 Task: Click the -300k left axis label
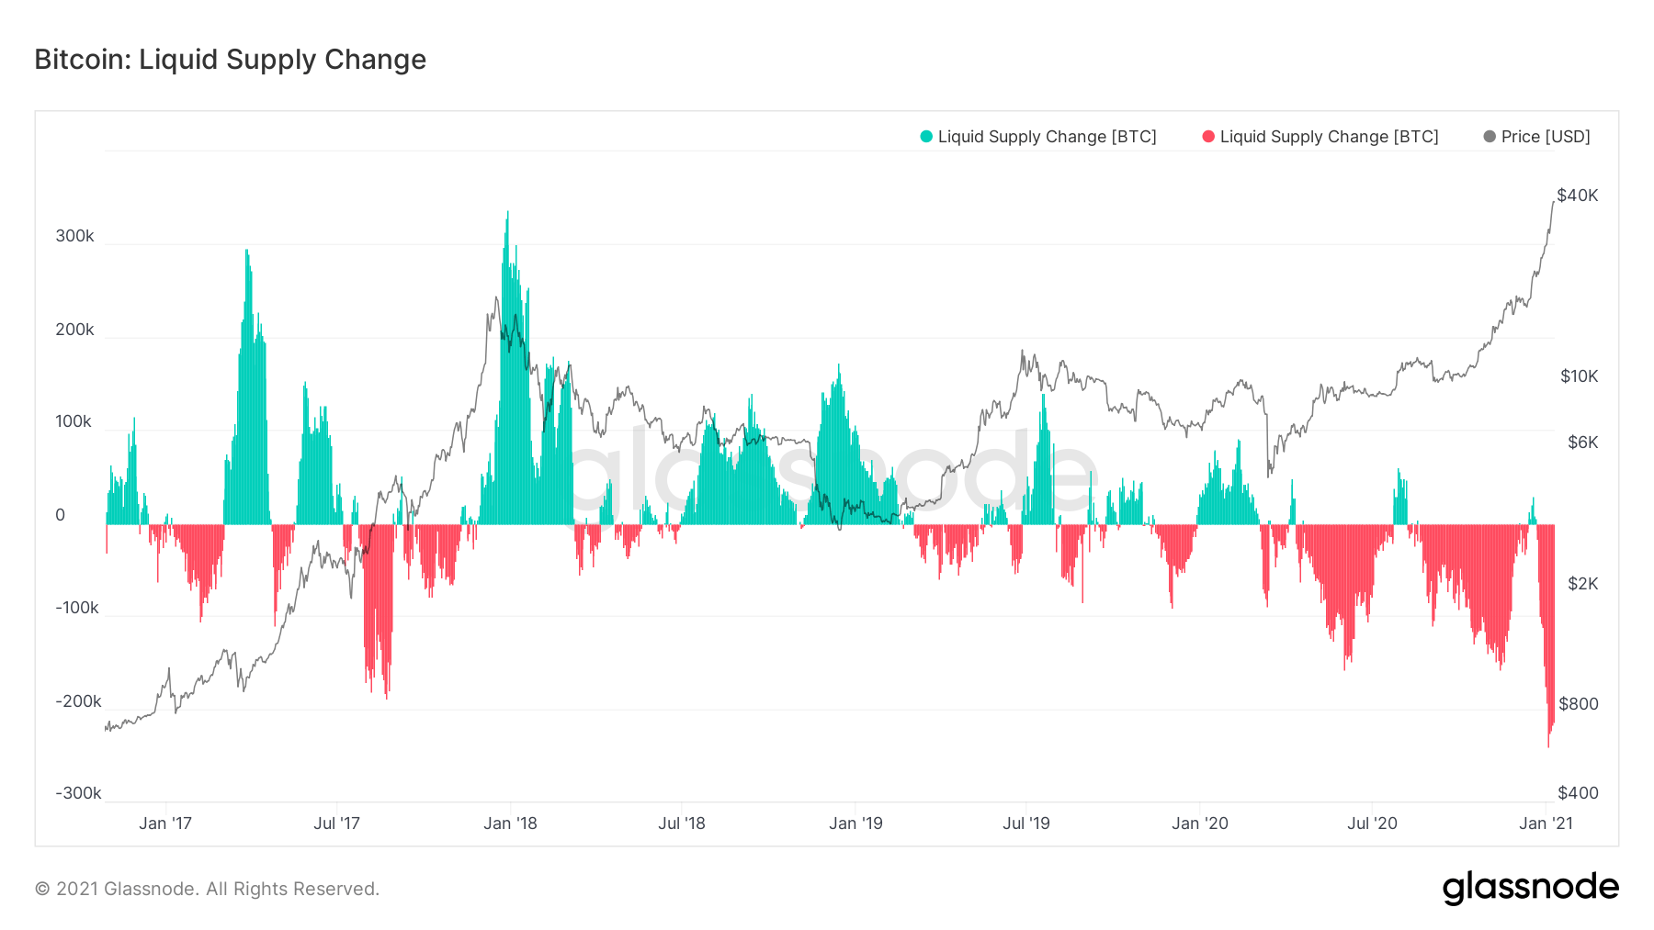pyautogui.click(x=78, y=793)
